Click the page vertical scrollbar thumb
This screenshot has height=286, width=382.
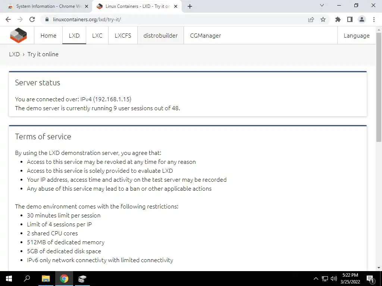(379, 87)
